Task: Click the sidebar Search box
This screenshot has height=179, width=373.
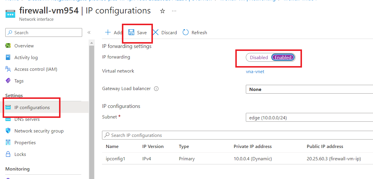Action: (44, 33)
